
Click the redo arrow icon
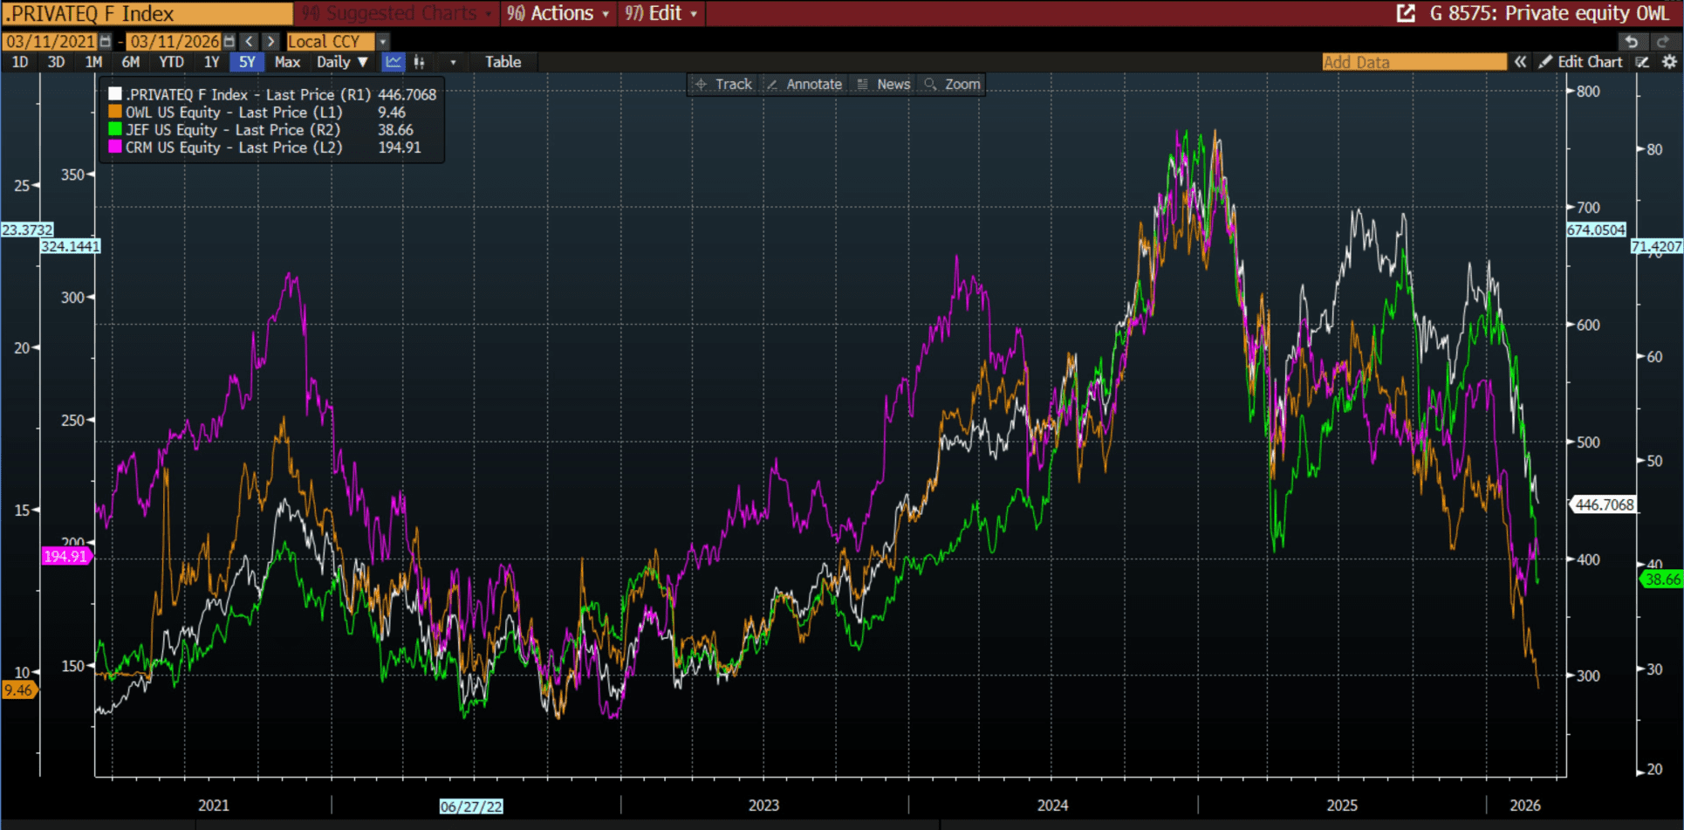point(1663,42)
